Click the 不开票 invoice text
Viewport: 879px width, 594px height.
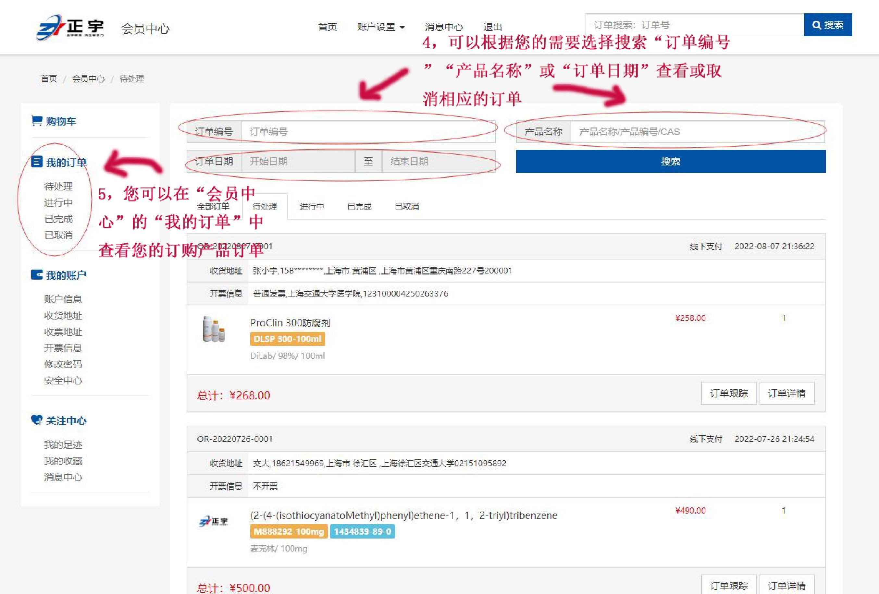(265, 486)
